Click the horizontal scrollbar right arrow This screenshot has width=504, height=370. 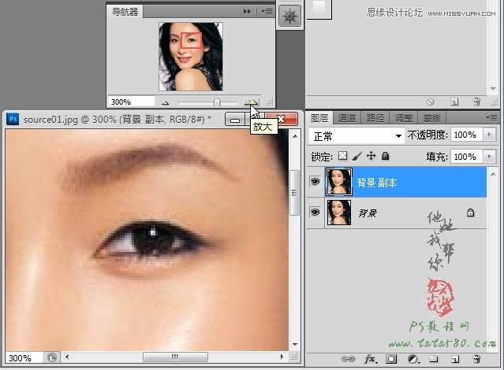click(x=282, y=357)
